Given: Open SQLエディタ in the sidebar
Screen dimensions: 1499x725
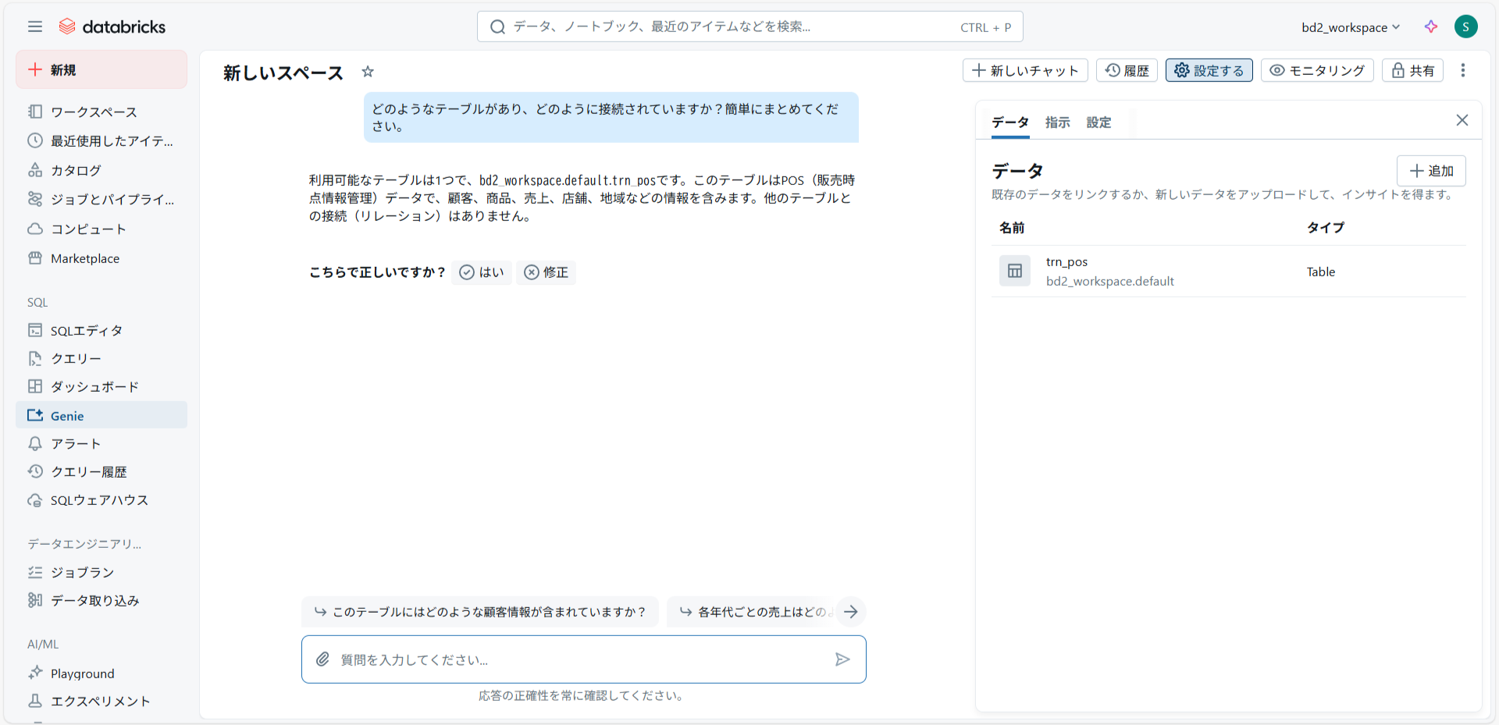Looking at the screenshot, I should coord(86,331).
